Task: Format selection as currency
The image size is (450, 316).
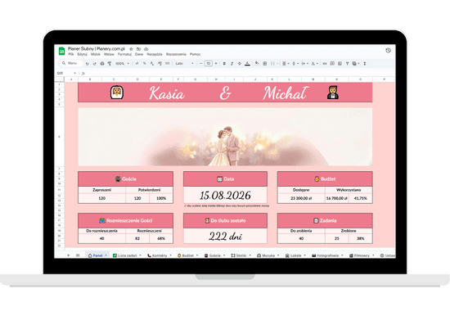Action: (137, 64)
